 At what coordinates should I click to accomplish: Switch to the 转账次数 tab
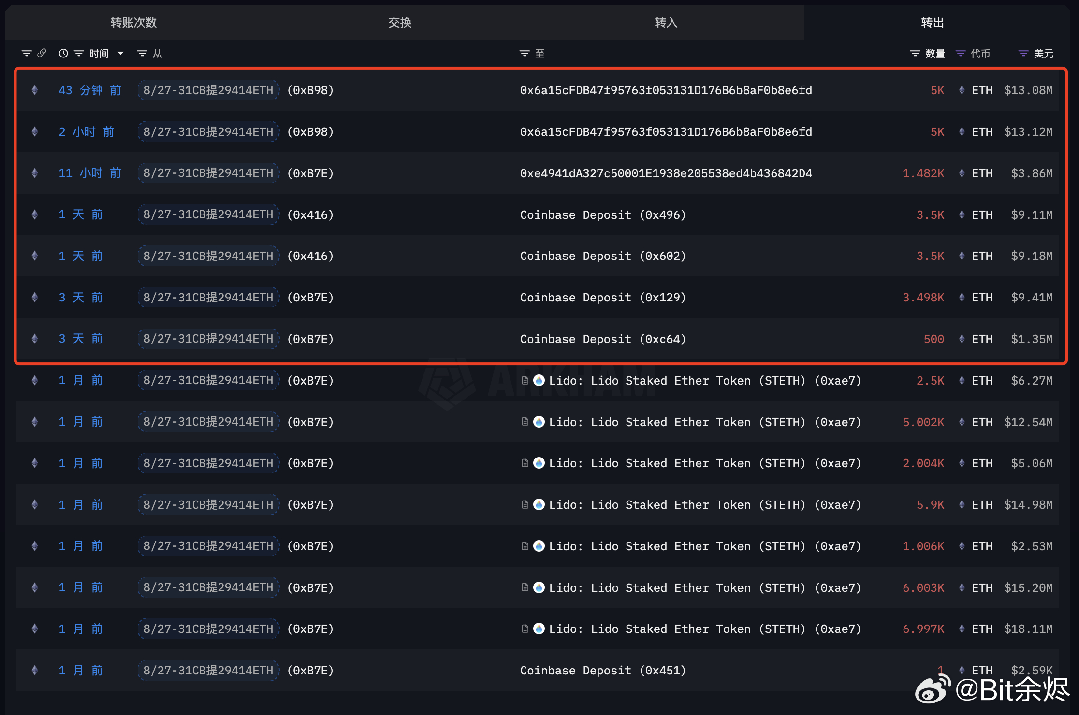[133, 22]
